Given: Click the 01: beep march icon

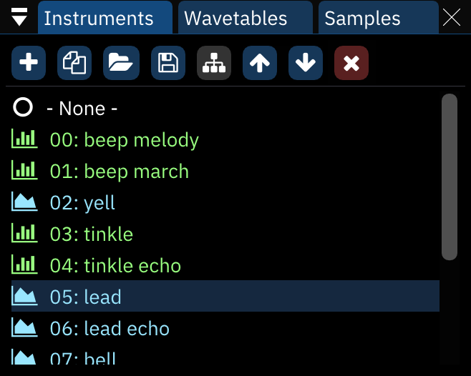Looking at the screenshot, I should 24,170.
